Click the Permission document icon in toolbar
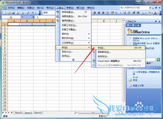The width and height of the screenshot is (163, 119). coord(17,13)
